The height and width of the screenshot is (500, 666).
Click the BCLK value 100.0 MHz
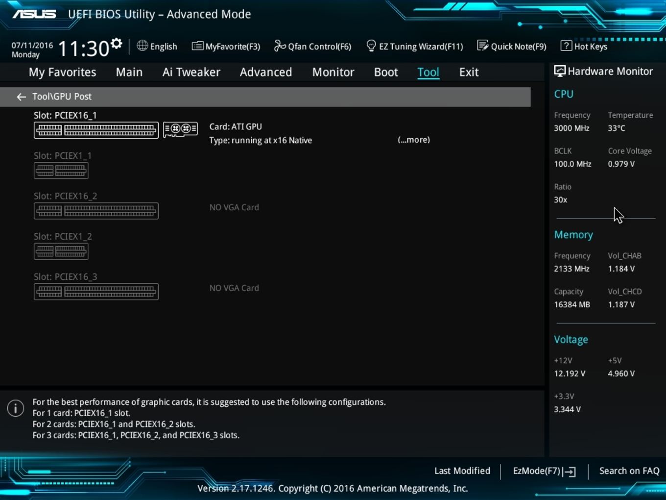click(572, 164)
